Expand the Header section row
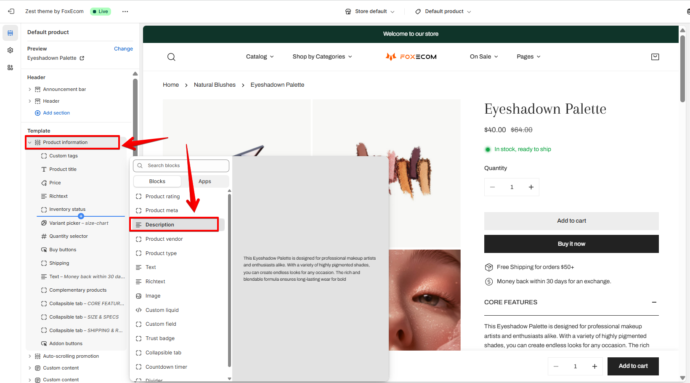This screenshot has height=383, width=690. (29, 101)
